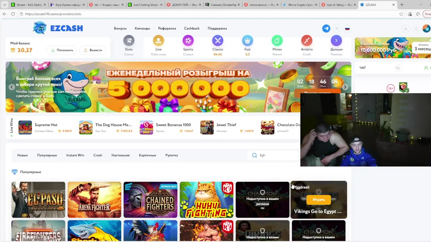Click the green verified shield badge
Viewport: 431px width, 242px height.
point(404,87)
